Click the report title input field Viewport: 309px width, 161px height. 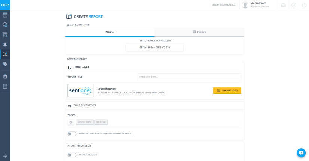189,77
